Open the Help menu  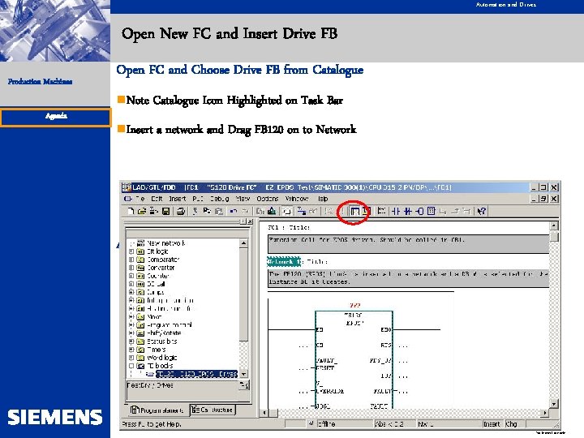pyautogui.click(x=323, y=199)
